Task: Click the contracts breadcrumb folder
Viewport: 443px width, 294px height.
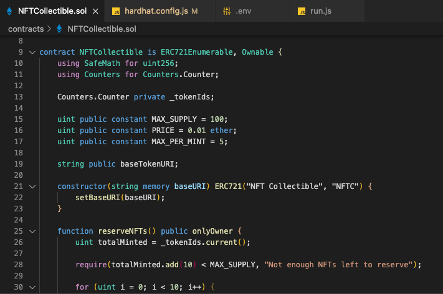Action: coord(26,29)
